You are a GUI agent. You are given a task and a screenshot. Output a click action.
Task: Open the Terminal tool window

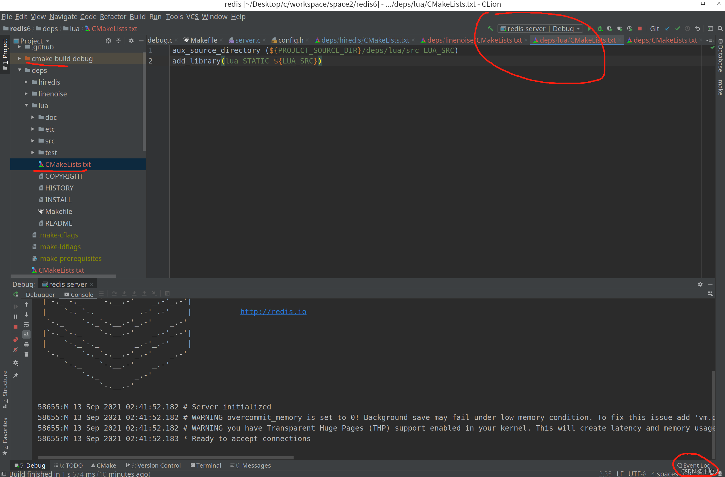(206, 466)
